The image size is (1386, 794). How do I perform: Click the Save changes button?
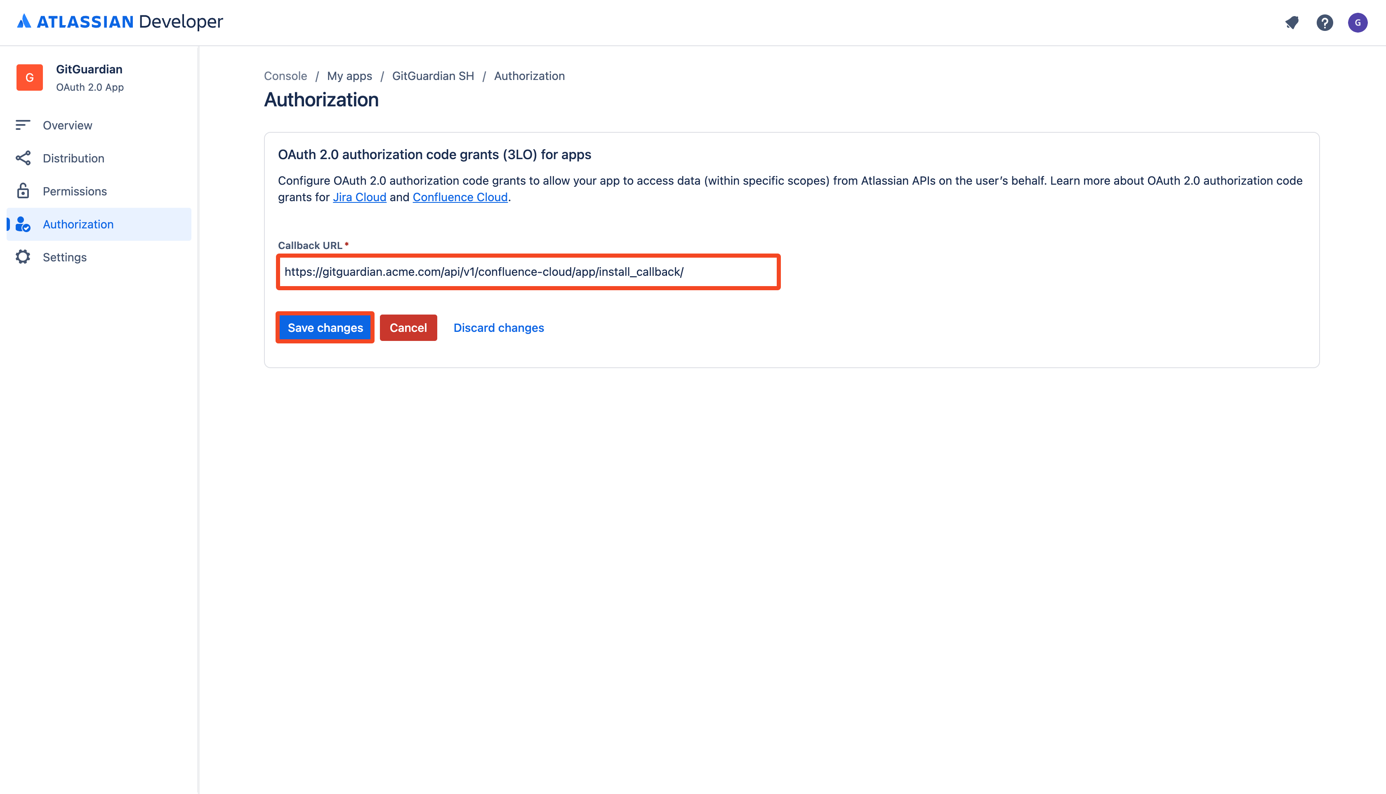pyautogui.click(x=325, y=327)
